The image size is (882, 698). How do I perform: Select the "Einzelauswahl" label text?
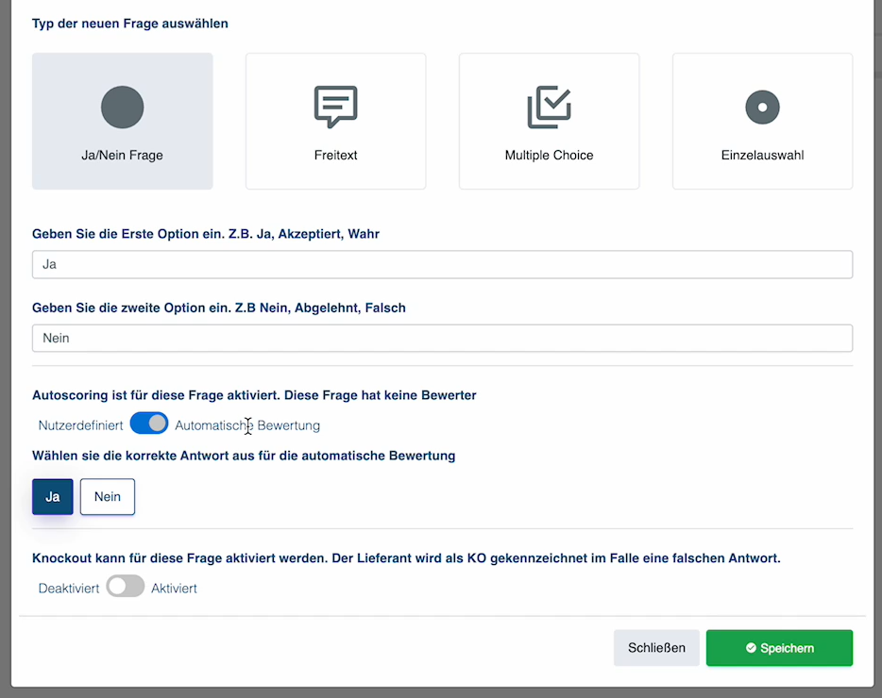click(x=762, y=156)
